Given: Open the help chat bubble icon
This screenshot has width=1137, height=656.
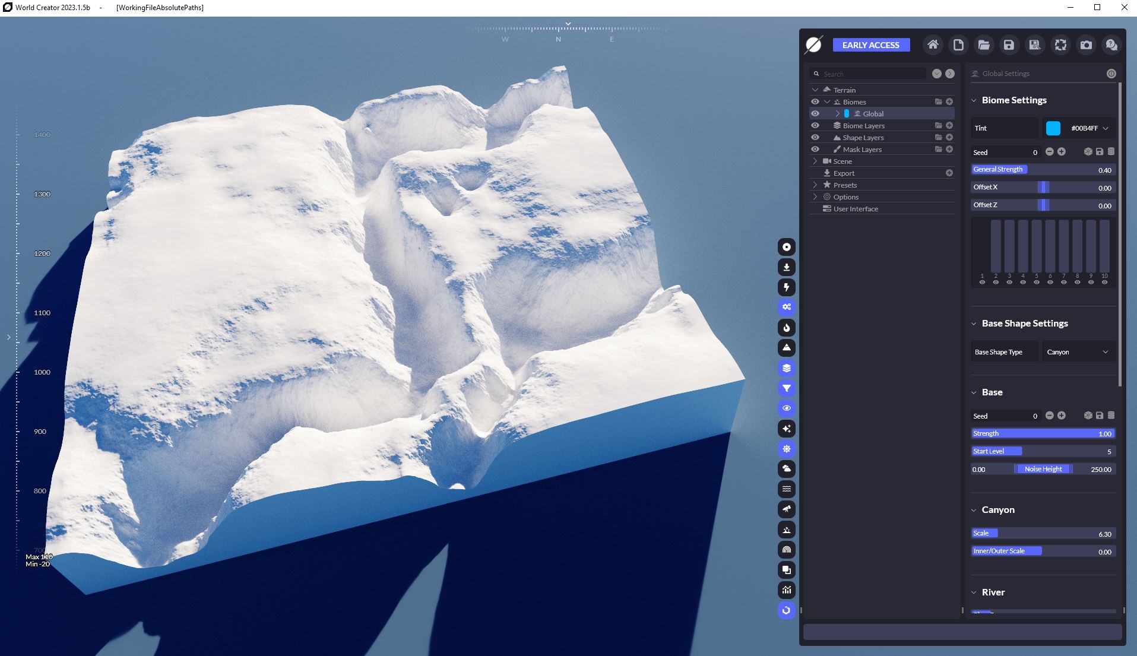Looking at the screenshot, I should (1111, 45).
